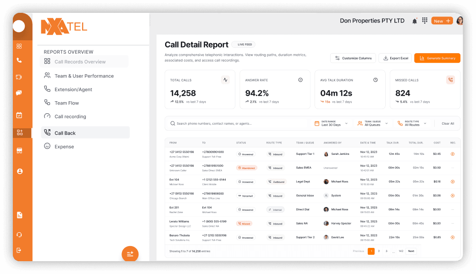The image size is (476, 274).
Task: Sort by DATE & TIME column header
Action: click(368, 142)
